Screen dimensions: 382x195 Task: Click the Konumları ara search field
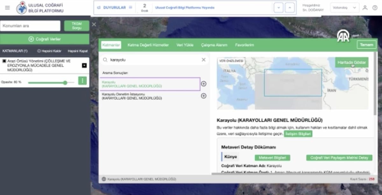30,26
